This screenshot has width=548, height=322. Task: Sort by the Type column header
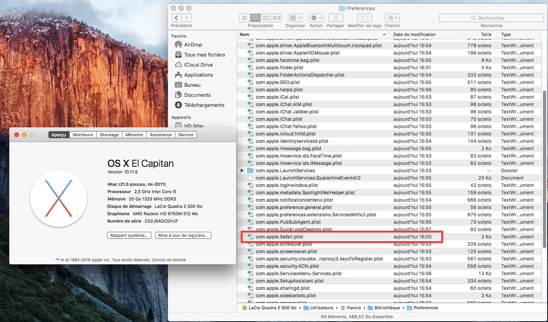click(x=519, y=34)
